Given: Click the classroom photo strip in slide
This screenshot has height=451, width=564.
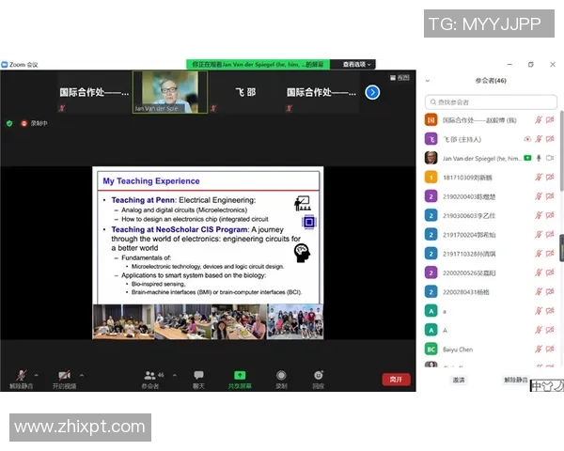Looking at the screenshot, I should (x=208, y=321).
